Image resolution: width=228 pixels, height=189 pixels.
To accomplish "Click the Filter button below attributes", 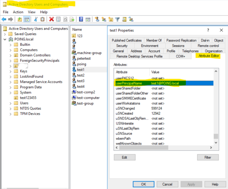I will [x=208, y=157].
